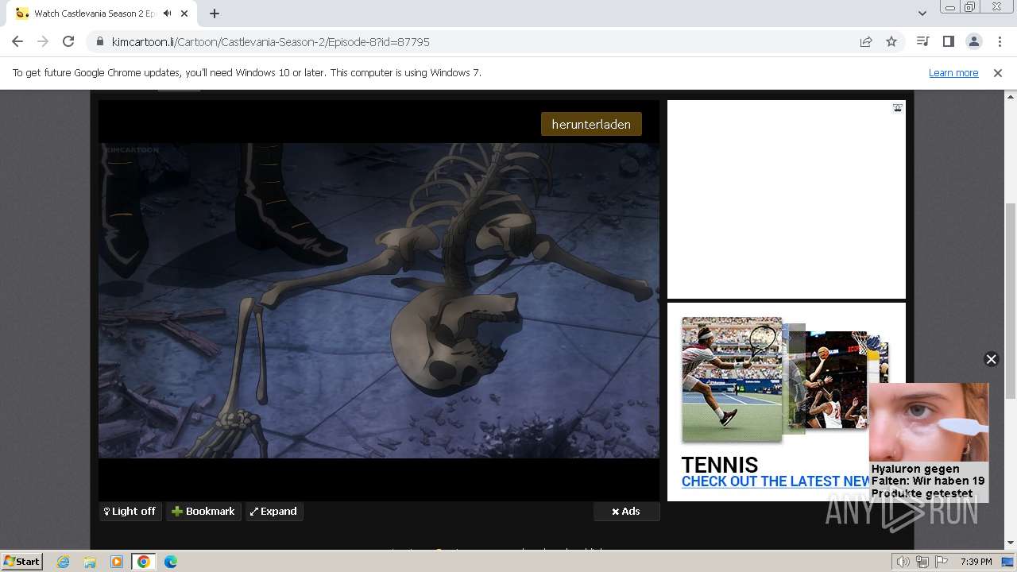Reload the kimcartoon page

(68, 41)
